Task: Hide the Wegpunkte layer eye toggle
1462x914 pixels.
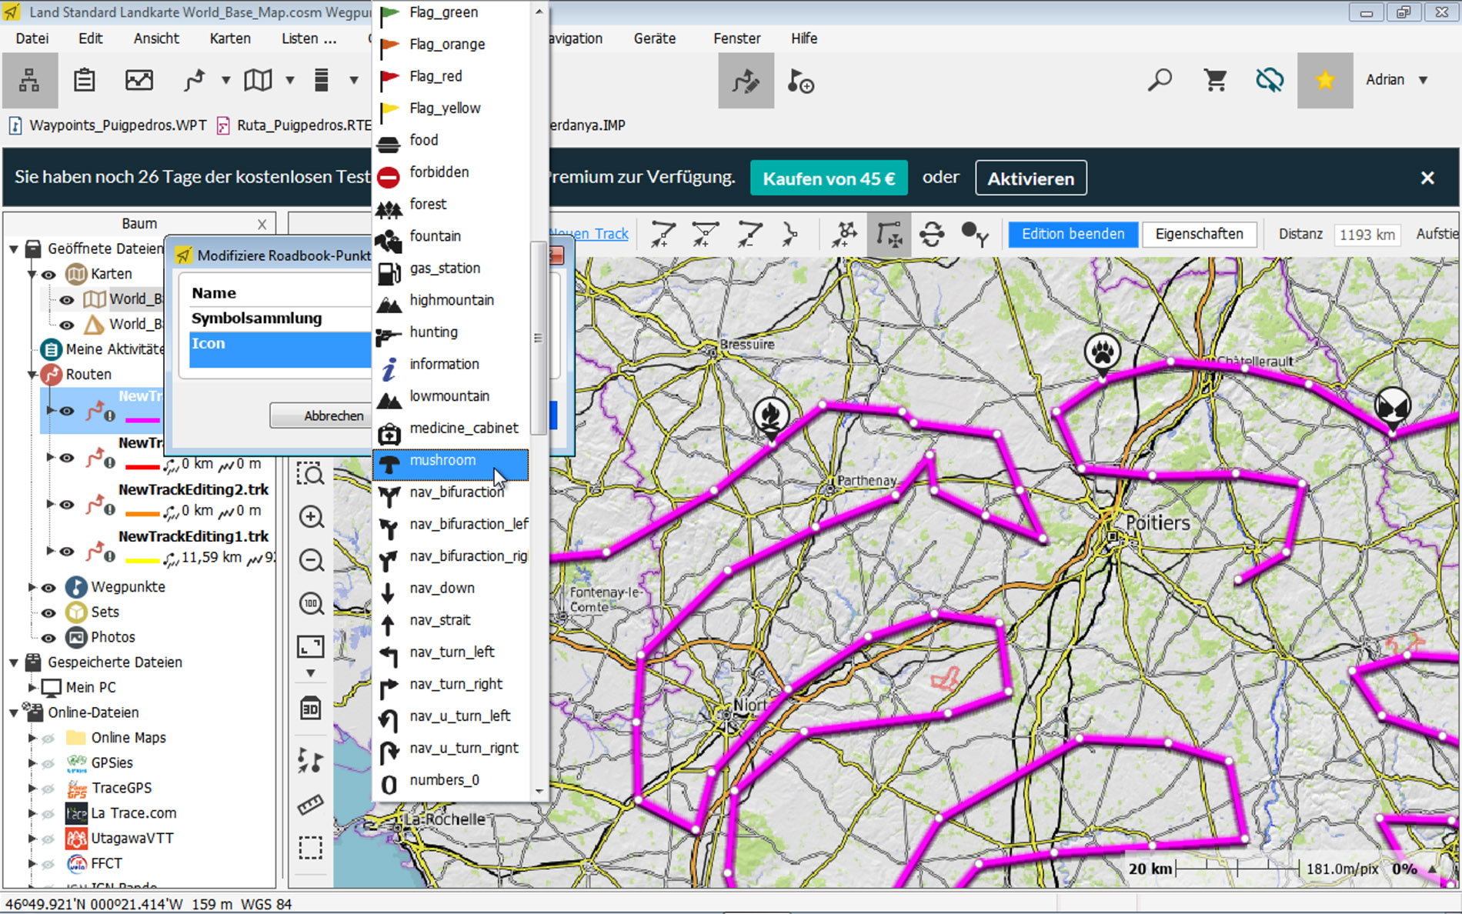Action: [x=48, y=587]
